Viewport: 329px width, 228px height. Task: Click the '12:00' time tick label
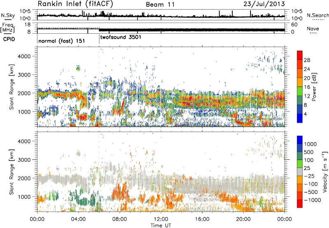(x=161, y=219)
